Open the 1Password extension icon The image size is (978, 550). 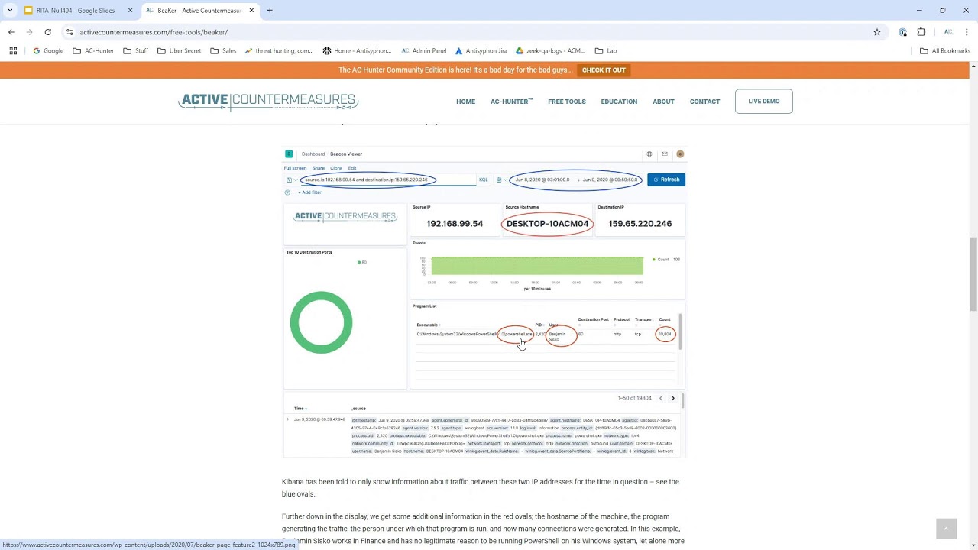903,32
